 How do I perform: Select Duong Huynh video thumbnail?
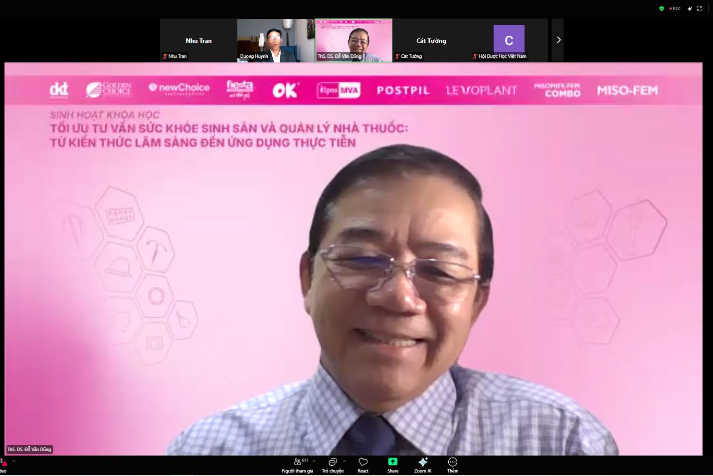[x=276, y=40]
